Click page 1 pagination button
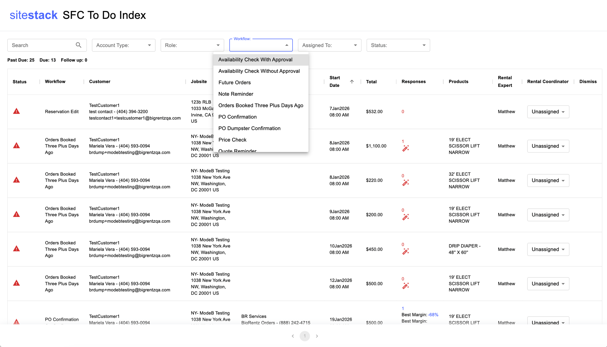This screenshot has height=347, width=607. pyautogui.click(x=305, y=336)
